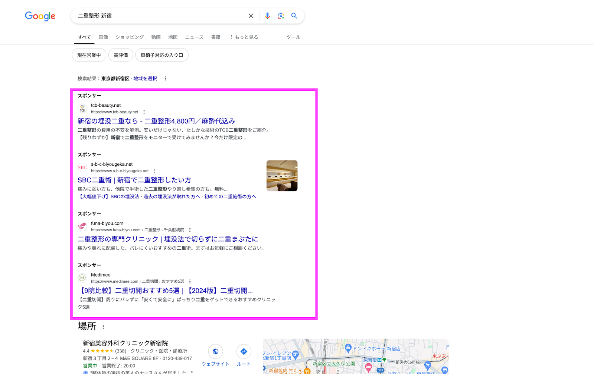Toggle the 車椅子対応の入り口 filter chip
This screenshot has width=594, height=374.
coord(162,55)
